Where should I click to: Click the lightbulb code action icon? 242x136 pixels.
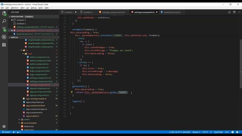[x=71, y=92]
